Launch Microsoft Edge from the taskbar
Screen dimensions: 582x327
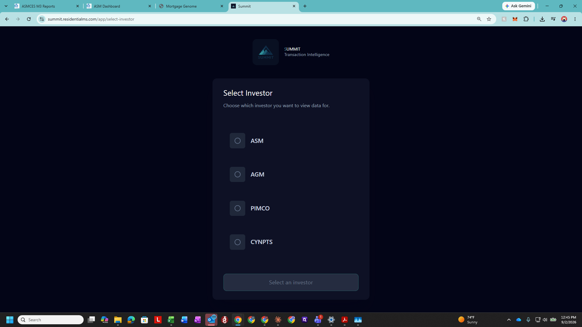pyautogui.click(x=131, y=320)
